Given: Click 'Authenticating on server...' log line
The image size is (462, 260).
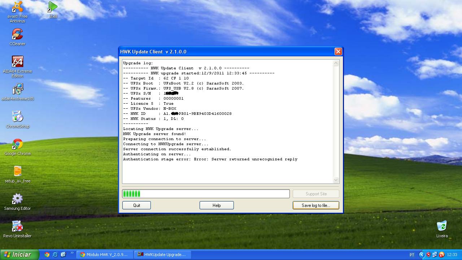Looking at the screenshot, I should click(x=157, y=154).
